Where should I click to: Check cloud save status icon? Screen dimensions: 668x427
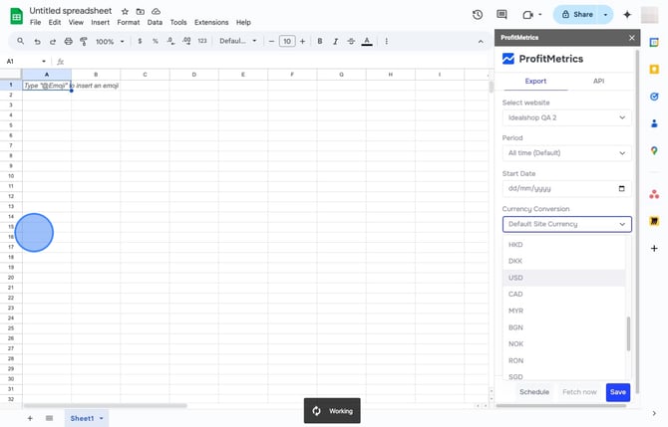pyautogui.click(x=156, y=12)
